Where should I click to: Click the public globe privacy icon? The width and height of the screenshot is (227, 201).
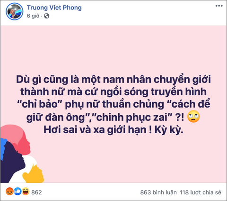tap(46, 16)
